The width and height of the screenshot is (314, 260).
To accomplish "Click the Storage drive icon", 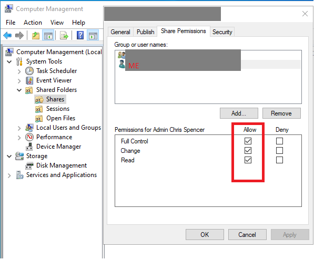I will (x=19, y=156).
